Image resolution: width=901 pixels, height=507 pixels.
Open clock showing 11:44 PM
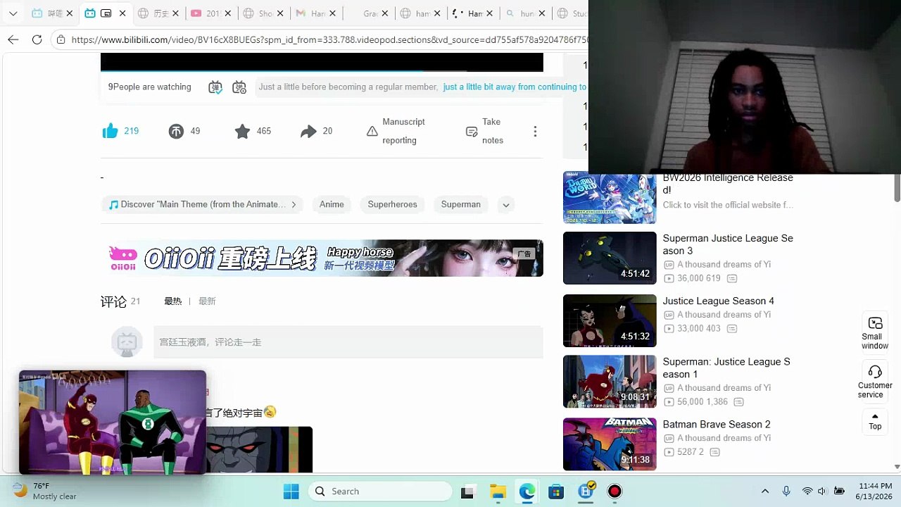coord(876,491)
